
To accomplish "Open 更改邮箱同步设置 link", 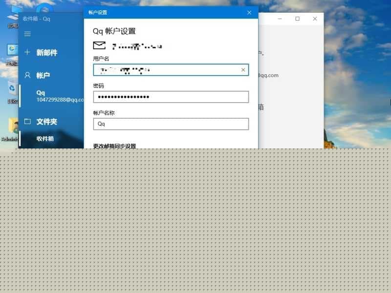I will click(x=114, y=146).
